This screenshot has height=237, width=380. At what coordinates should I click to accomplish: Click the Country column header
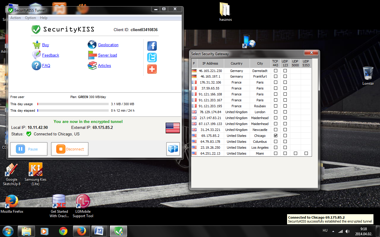coord(237,63)
